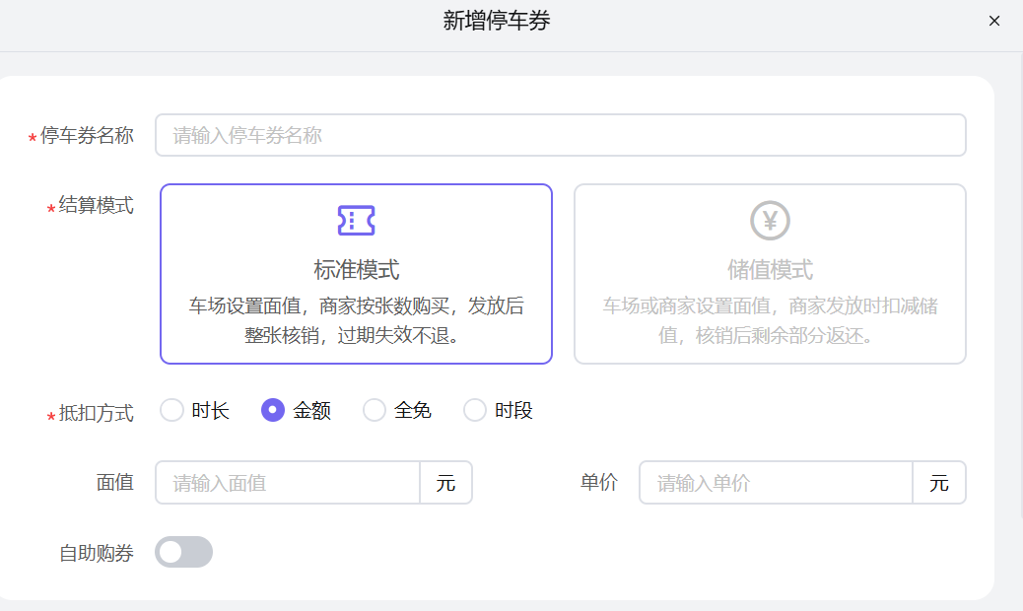Click the 面值 amount input box

[288, 483]
